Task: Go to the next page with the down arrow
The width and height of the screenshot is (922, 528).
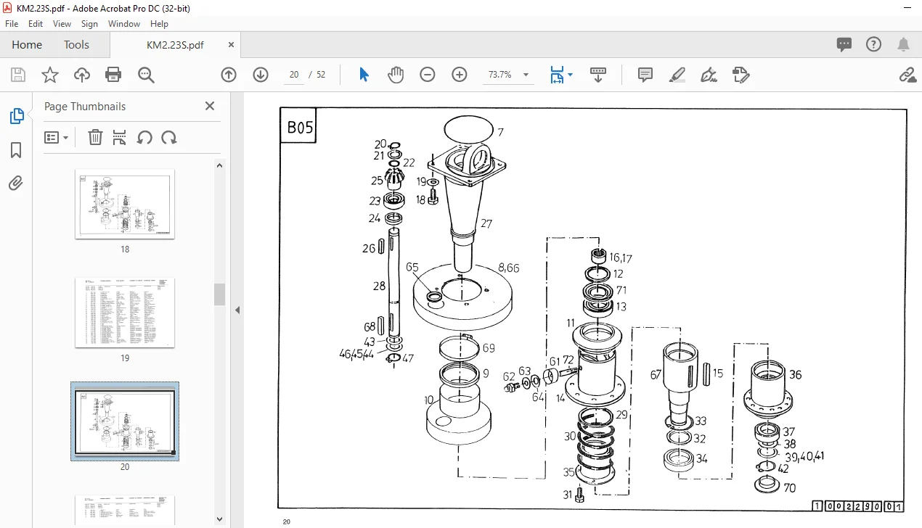Action: coord(261,75)
